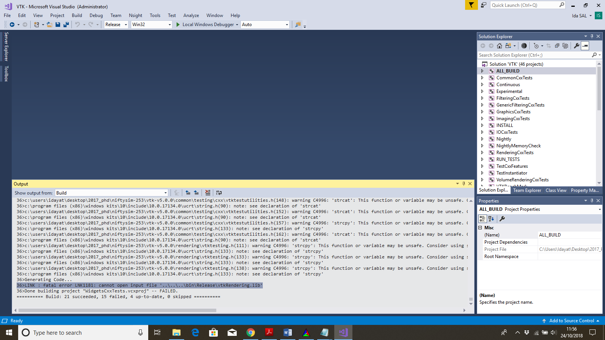
Task: Select the VolumeRenderingCxxTests project
Action: click(x=522, y=180)
